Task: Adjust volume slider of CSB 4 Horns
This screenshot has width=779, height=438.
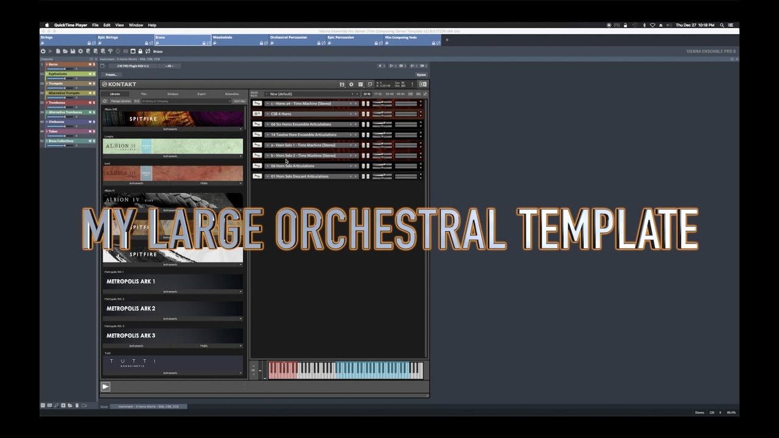Action: pyautogui.click(x=382, y=112)
